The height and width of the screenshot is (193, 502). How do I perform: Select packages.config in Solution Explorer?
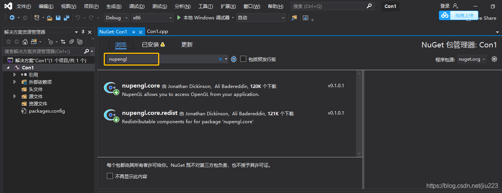click(47, 111)
